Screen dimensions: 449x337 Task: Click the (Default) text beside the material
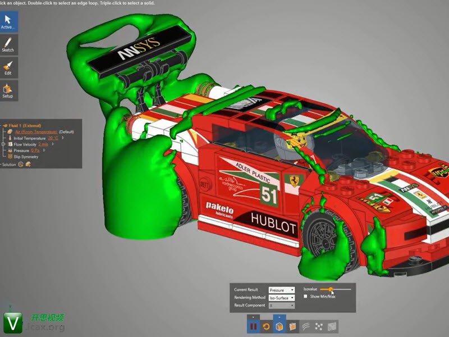point(66,132)
